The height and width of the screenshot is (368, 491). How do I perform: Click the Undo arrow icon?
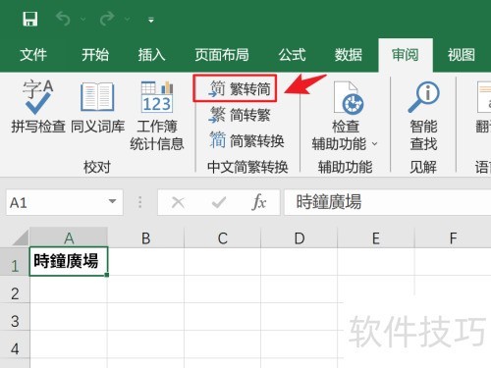pos(63,19)
